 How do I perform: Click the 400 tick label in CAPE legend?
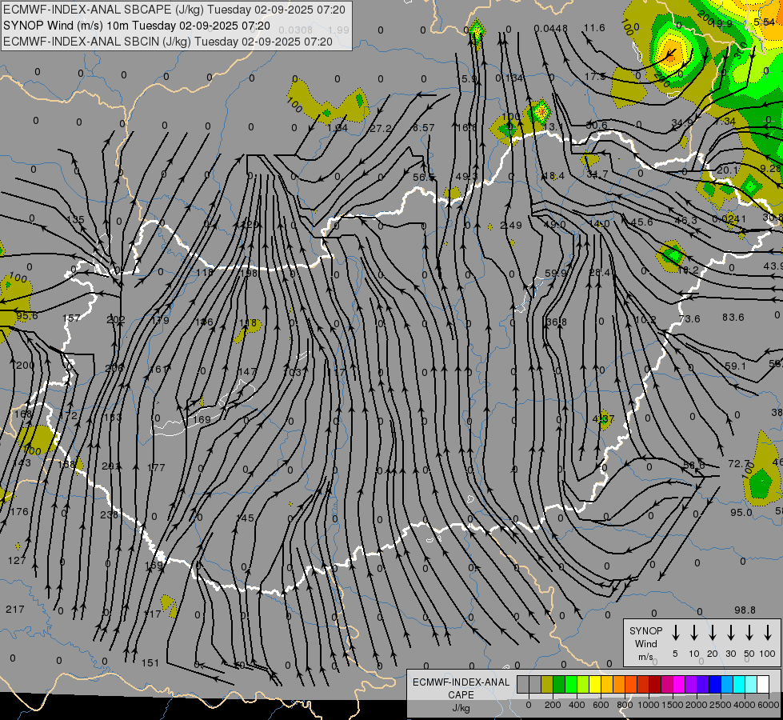point(577,705)
